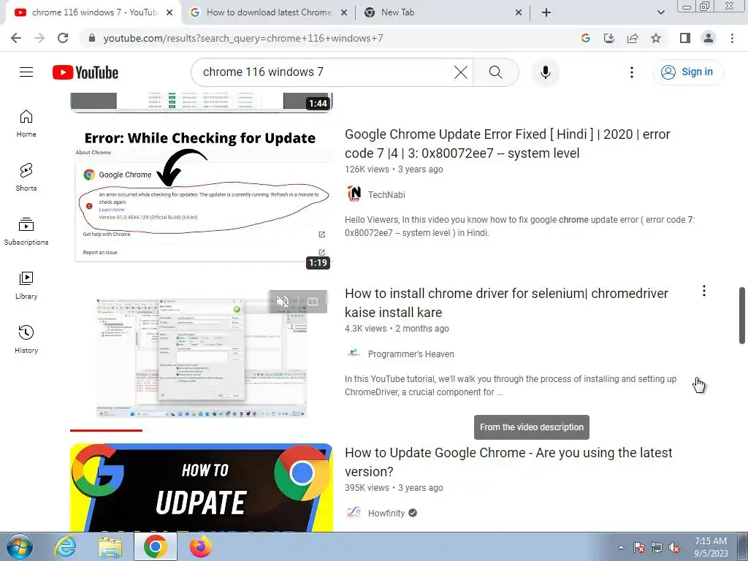The image size is (748, 561).
Task: Open the Windows Start menu
Action: click(x=20, y=547)
